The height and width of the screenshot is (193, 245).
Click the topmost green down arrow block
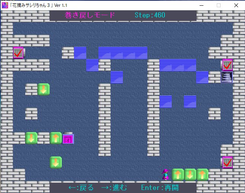44,89
